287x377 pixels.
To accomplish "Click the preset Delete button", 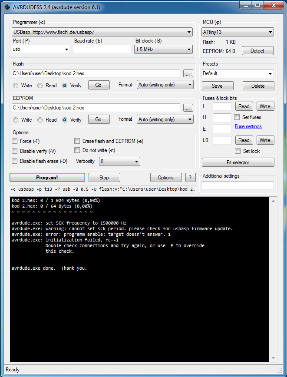I will coord(258,86).
